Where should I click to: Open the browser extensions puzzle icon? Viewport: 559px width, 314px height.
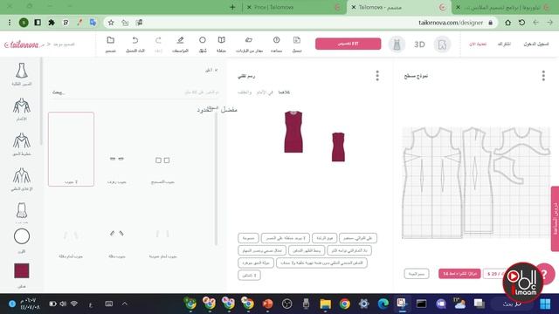tap(52, 23)
